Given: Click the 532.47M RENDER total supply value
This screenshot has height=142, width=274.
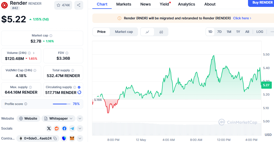Looking at the screenshot, I should click(63, 76).
